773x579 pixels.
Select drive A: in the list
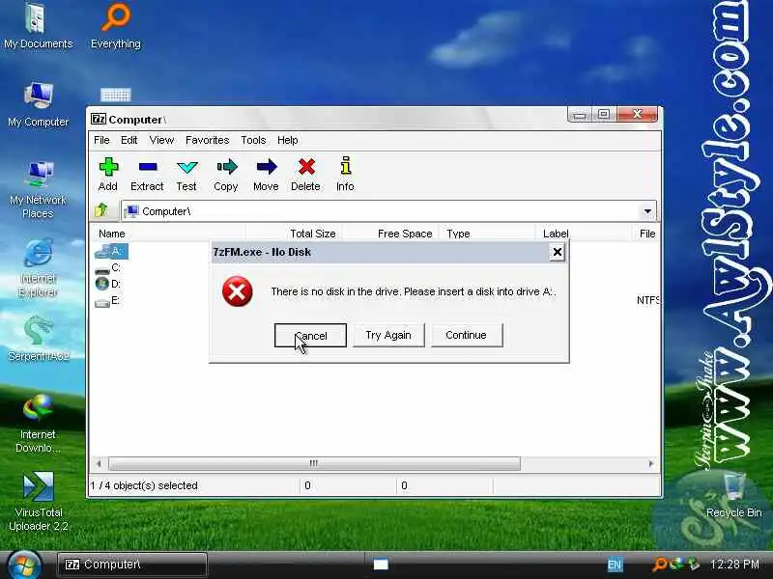(111, 251)
